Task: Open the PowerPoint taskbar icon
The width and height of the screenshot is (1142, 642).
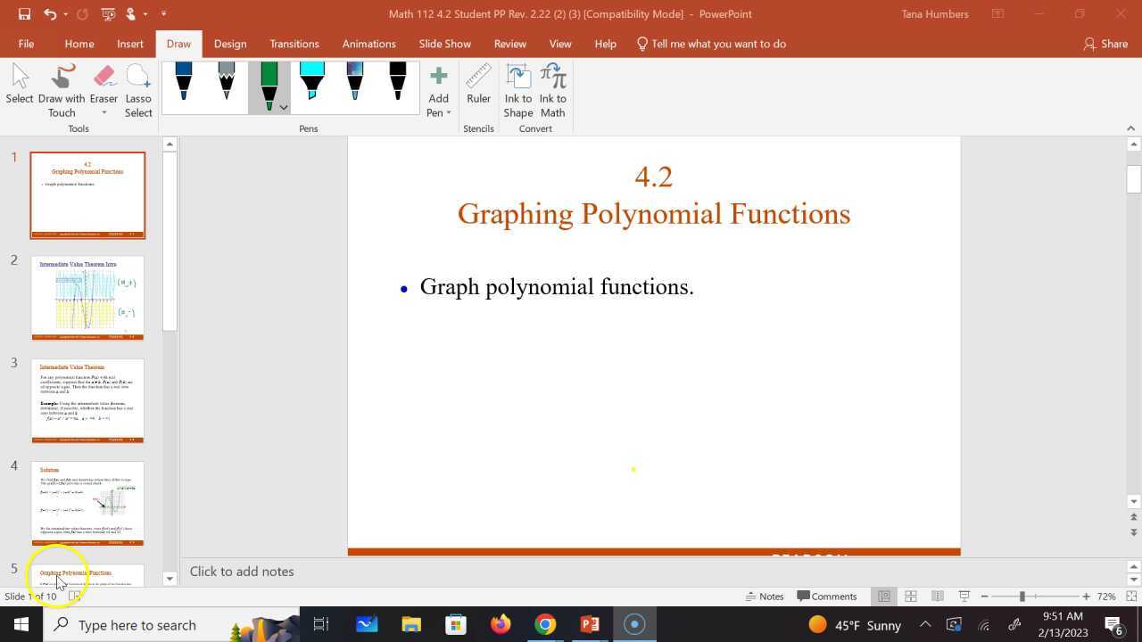Action: click(x=590, y=624)
